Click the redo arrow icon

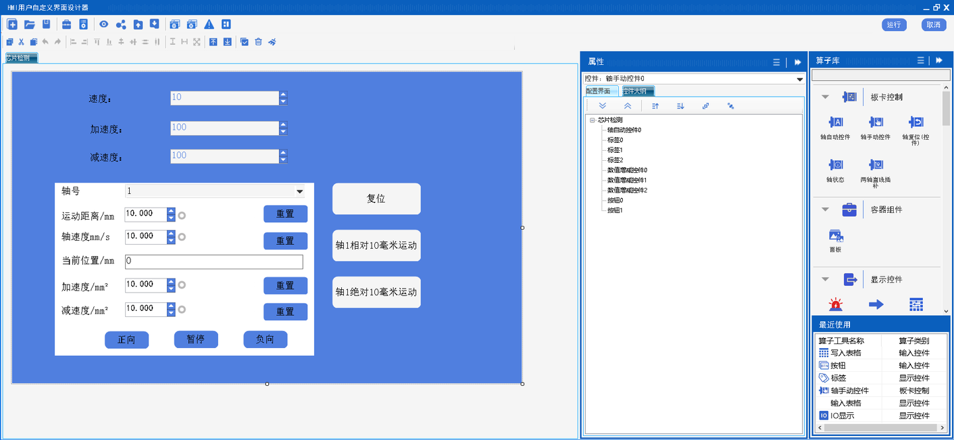point(58,42)
